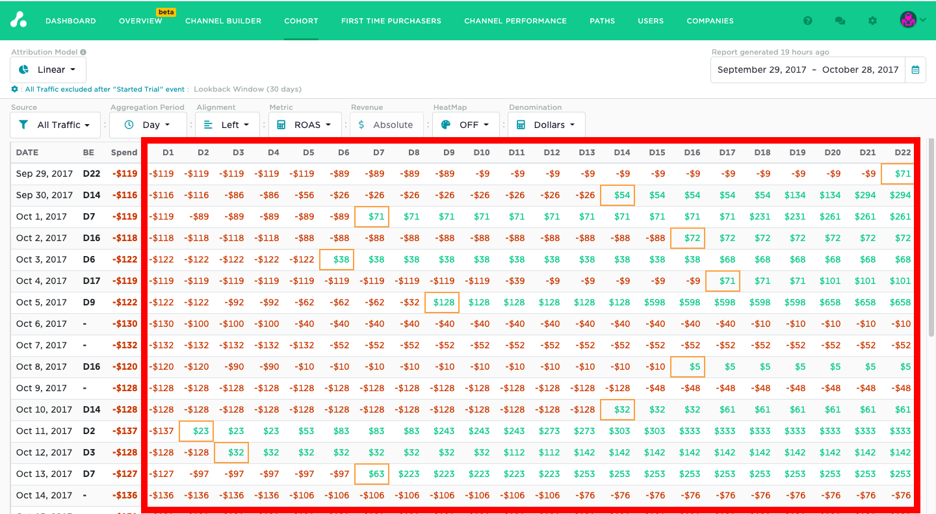Open the ROAS metric dropdown
This screenshot has height=514, width=936.
click(x=305, y=125)
